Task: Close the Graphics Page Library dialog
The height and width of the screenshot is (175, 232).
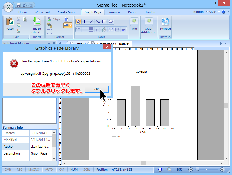Action: coord(107,47)
